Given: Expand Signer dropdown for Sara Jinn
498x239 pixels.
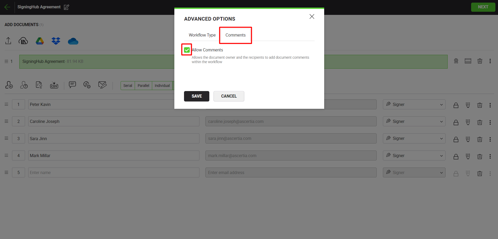Looking at the screenshot, I should [x=414, y=139].
